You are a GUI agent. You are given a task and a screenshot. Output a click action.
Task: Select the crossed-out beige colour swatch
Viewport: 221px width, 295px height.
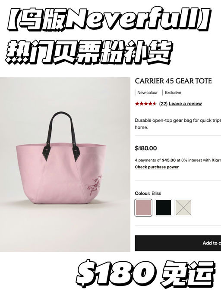(x=183, y=207)
